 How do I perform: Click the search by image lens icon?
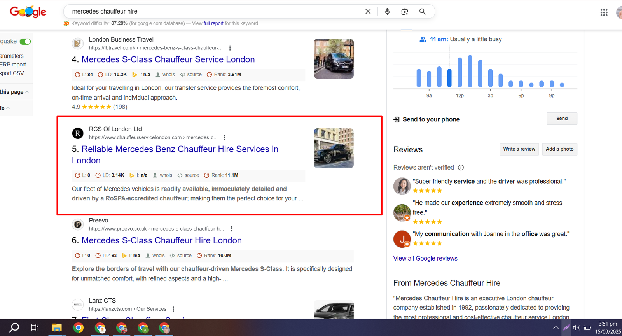tap(405, 12)
